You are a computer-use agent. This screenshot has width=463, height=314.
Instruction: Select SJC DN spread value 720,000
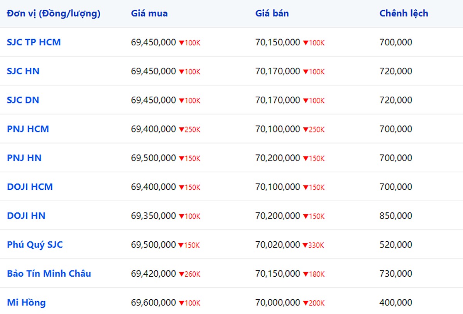point(396,100)
